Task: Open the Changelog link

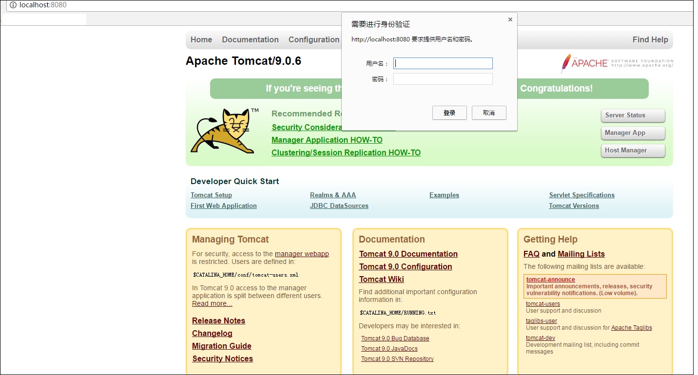Action: 212,334
